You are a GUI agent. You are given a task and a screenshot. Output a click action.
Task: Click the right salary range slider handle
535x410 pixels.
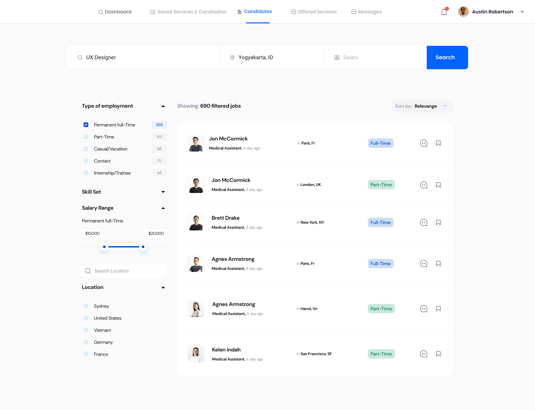[143, 247]
